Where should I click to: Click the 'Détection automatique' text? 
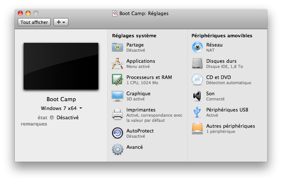pos(228,83)
